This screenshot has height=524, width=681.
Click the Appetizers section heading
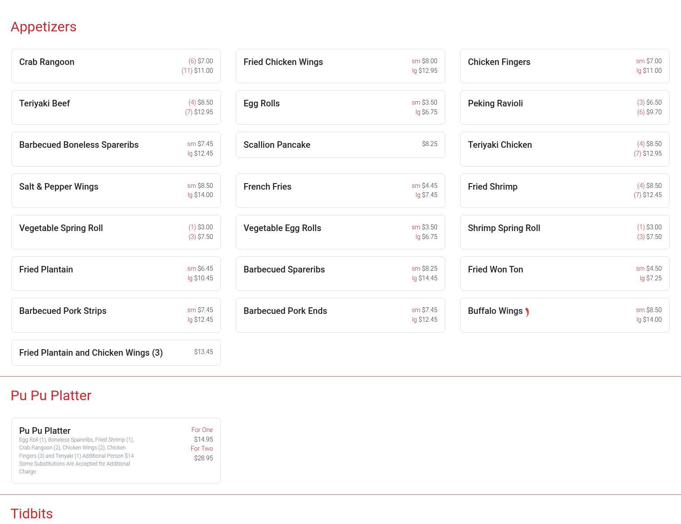[x=44, y=27]
